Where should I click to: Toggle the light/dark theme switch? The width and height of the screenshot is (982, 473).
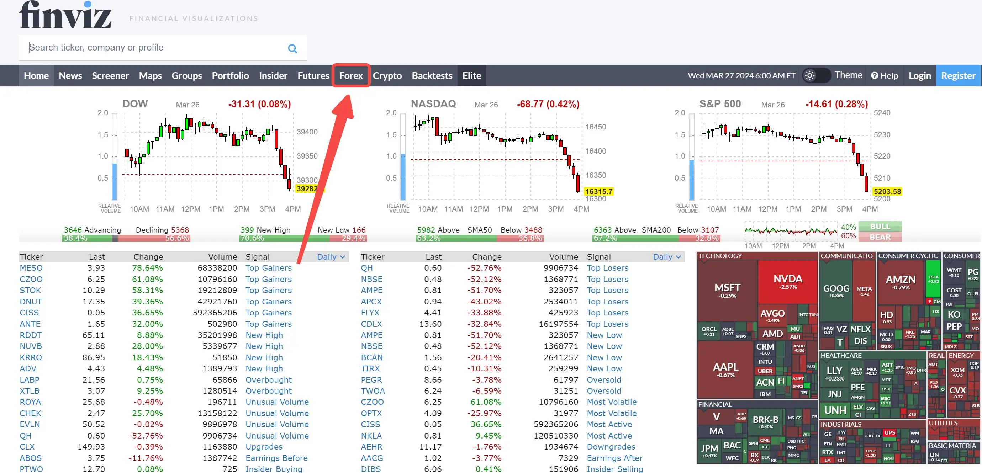(x=816, y=75)
